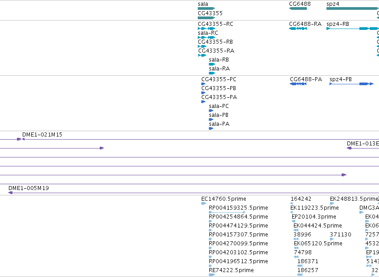Click the sala-RA transcript label
Viewport: 379px width, 277px height.
(x=219, y=69)
